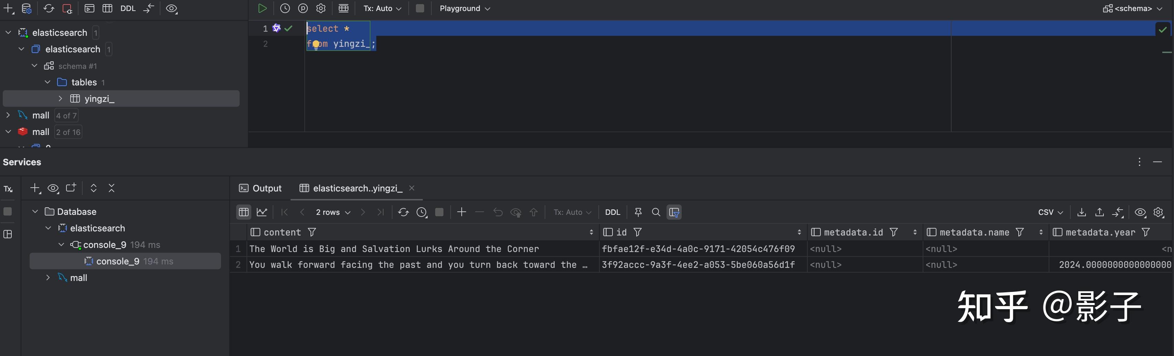
Task: Switch to the Output tab
Action: coord(261,188)
